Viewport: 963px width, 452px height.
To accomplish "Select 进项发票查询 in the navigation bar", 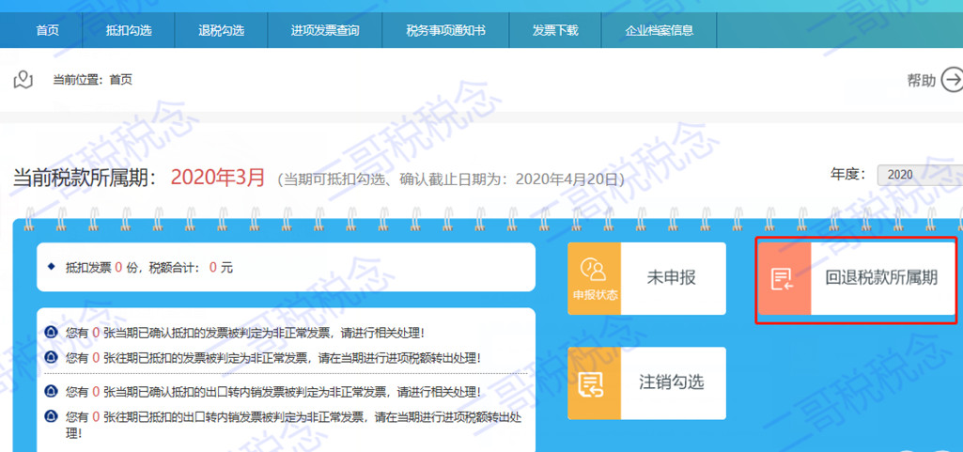I will pos(325,30).
